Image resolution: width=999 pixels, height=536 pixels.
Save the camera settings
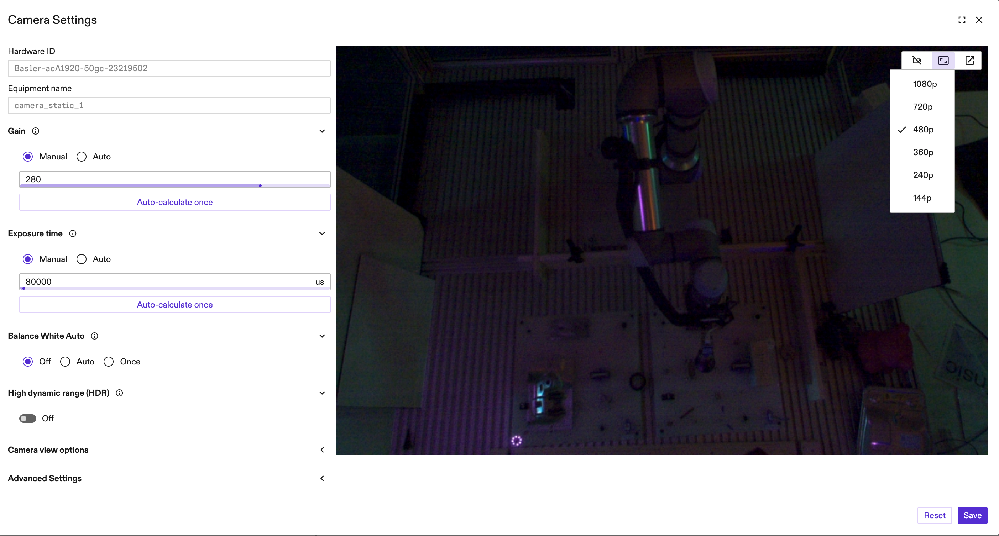tap(972, 515)
